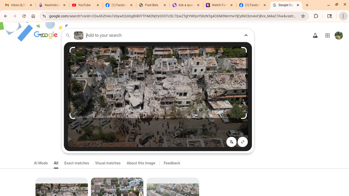349x196 pixels.
Task: Reload the current page
Action: (24, 16)
